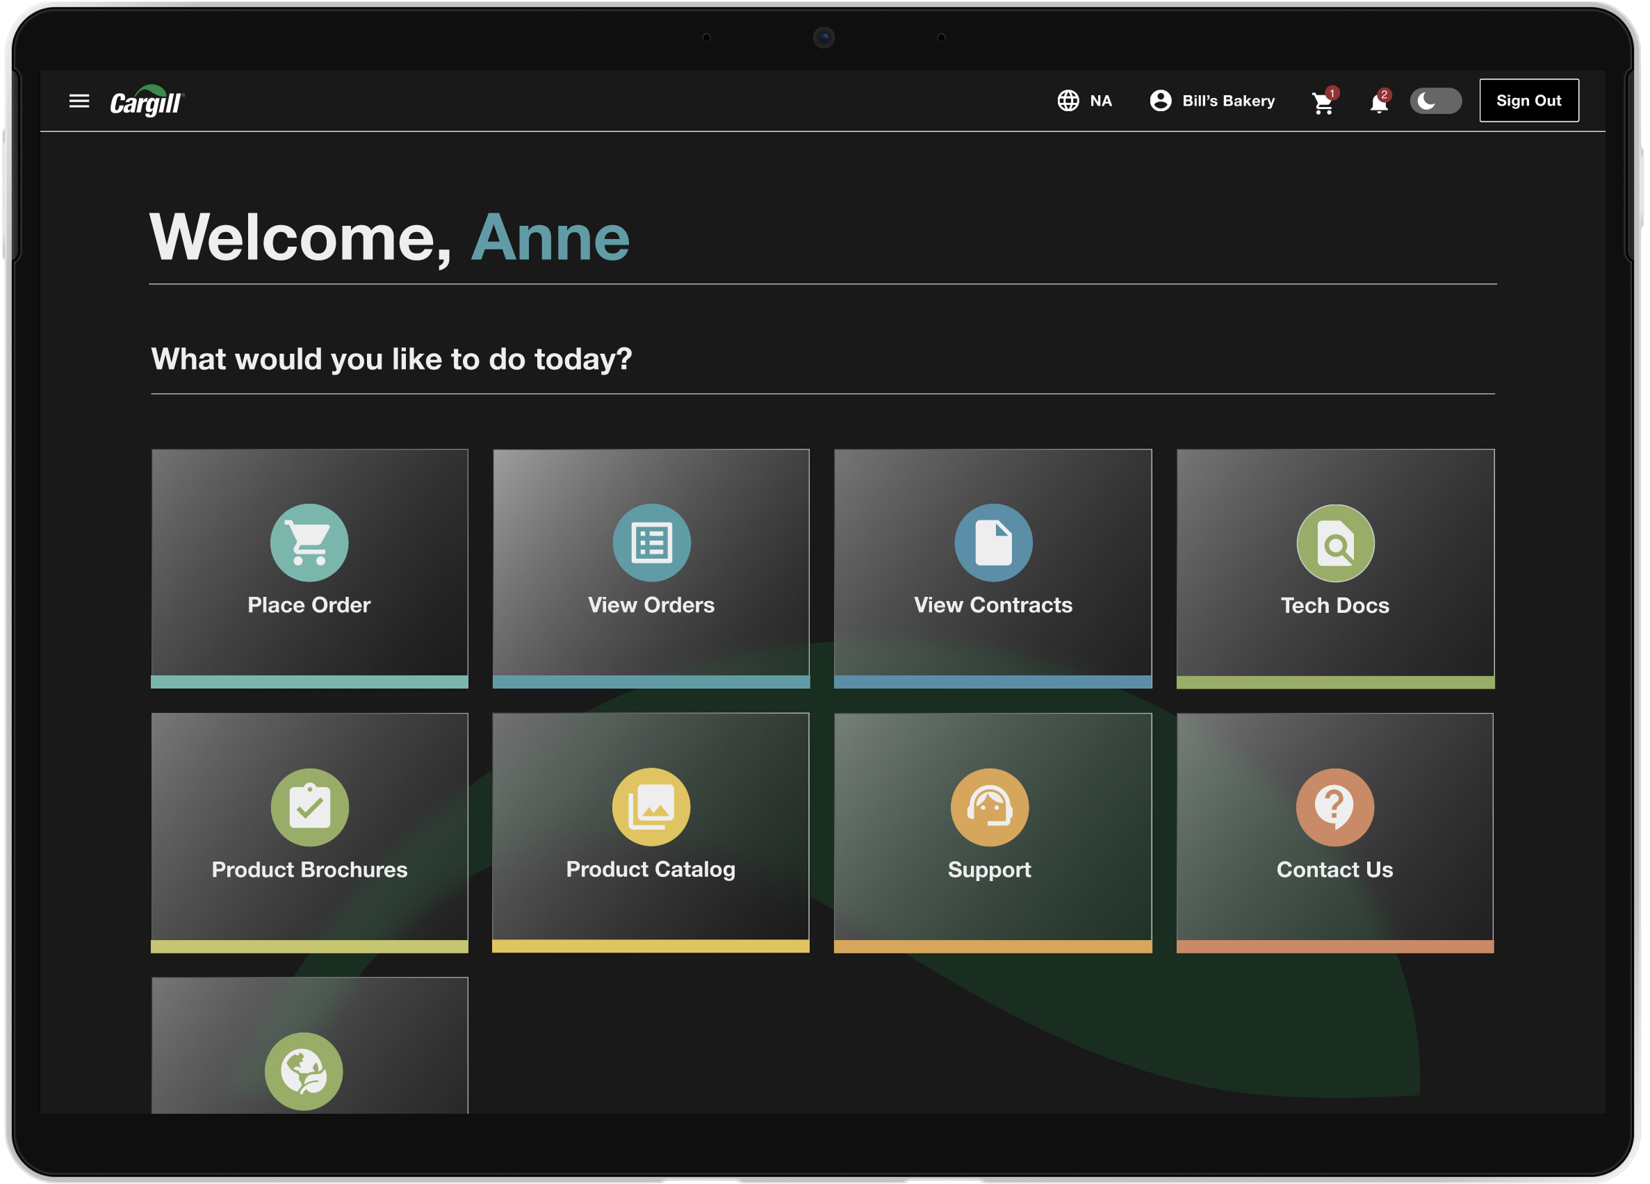Open the hamburger navigation menu
Image resolution: width=1650 pixels, height=1184 pixels.
pos(79,101)
